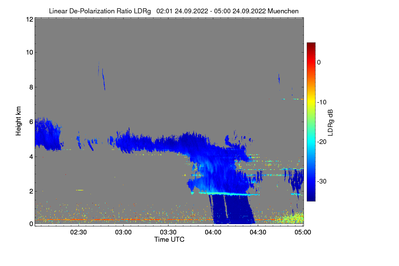
Task: Click the 'Height km' y-axis label
Action: point(18,121)
